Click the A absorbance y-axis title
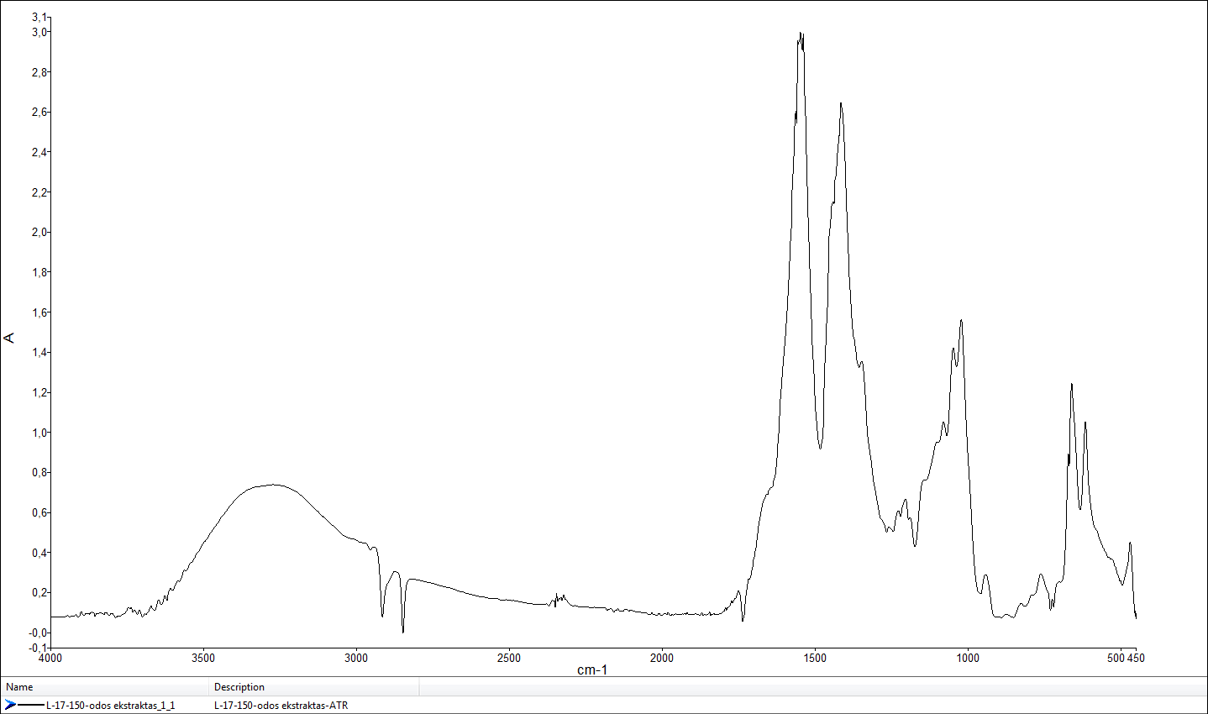1208x714 pixels. 10,338
